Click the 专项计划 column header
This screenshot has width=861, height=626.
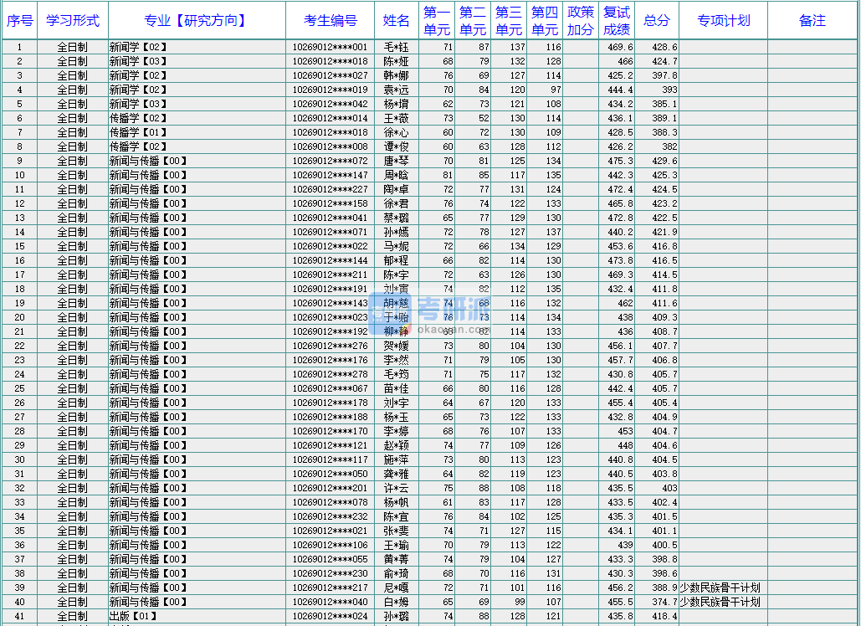[724, 21]
